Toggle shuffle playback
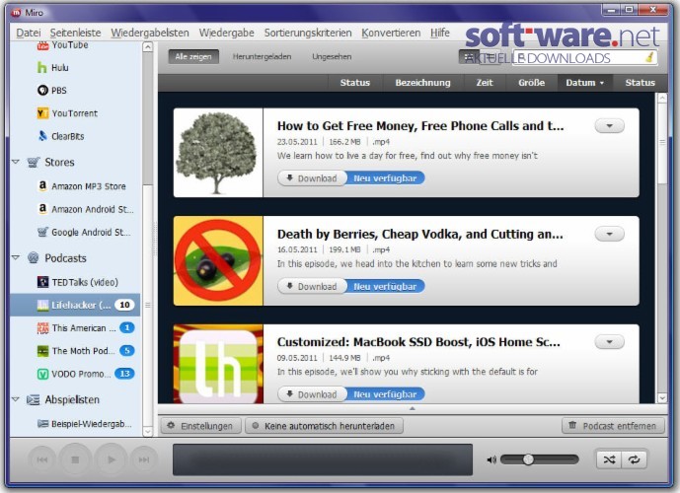Screen dimensions: 680x493 pyautogui.click(x=609, y=459)
